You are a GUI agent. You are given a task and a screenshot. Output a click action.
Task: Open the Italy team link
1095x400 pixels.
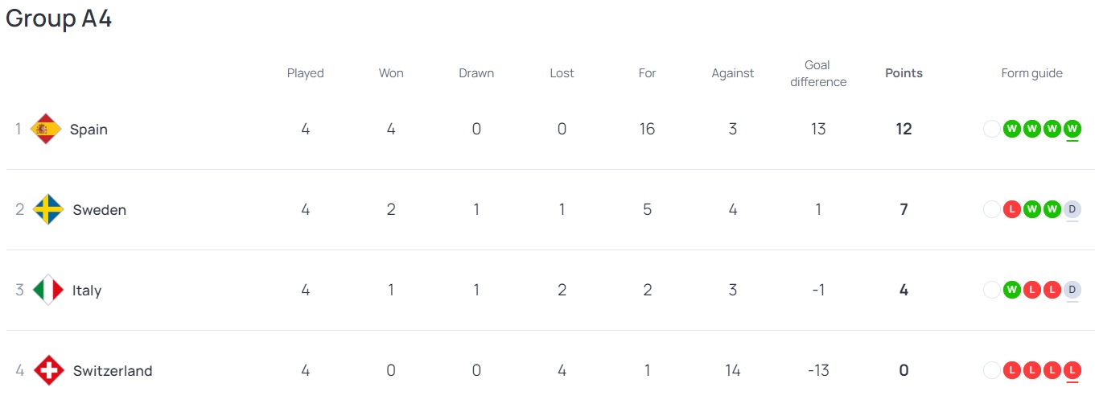click(87, 290)
